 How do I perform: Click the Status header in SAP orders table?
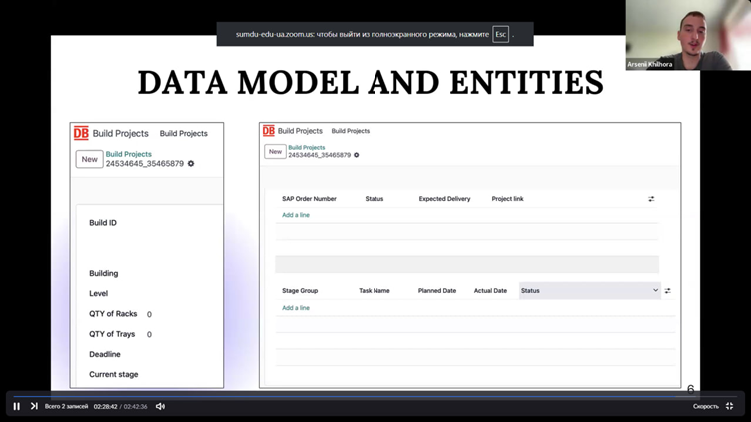point(375,199)
